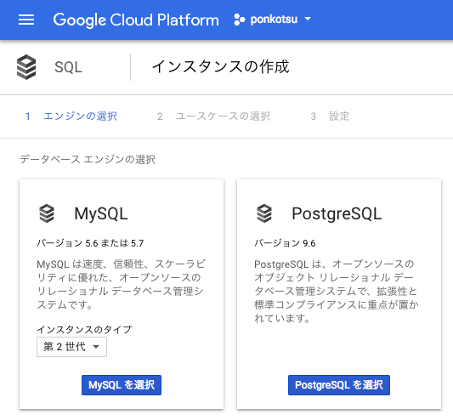Screen dimensions: 453x420
Task: Click the PostgreSQL description paragraph
Action: coord(337,291)
